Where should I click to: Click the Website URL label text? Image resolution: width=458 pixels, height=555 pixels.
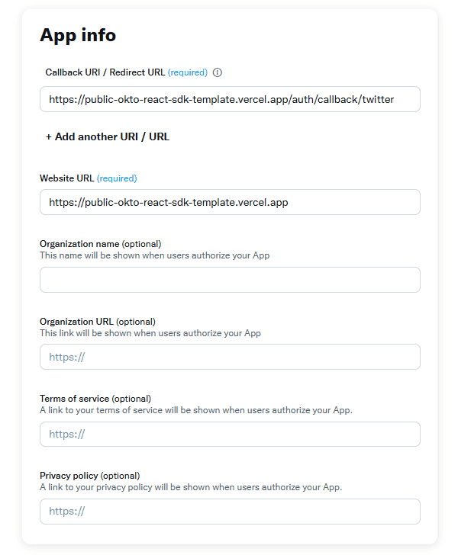[67, 178]
